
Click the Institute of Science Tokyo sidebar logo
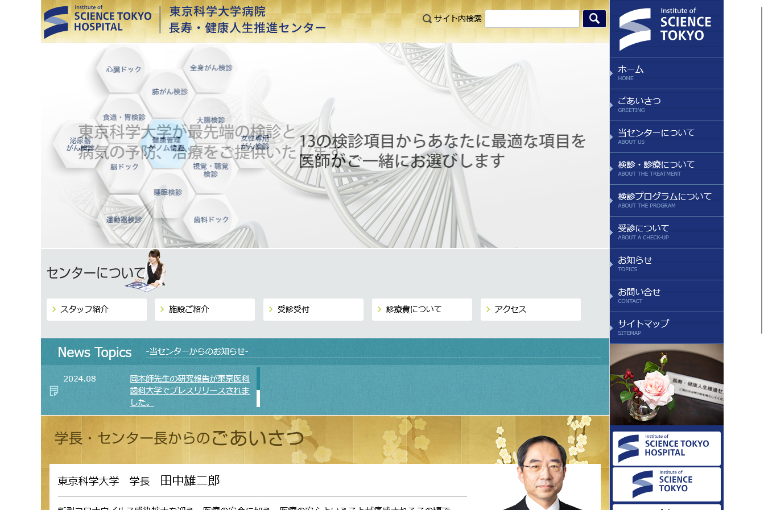666,28
